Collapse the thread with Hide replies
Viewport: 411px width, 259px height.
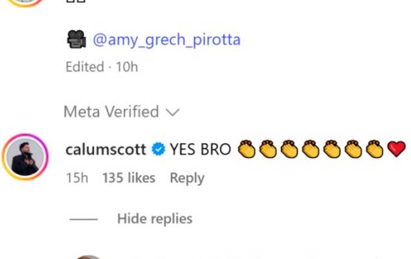point(155,219)
